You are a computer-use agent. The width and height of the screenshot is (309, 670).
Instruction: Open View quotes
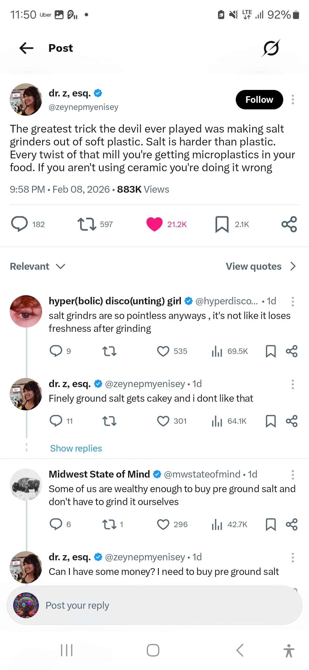click(x=260, y=267)
